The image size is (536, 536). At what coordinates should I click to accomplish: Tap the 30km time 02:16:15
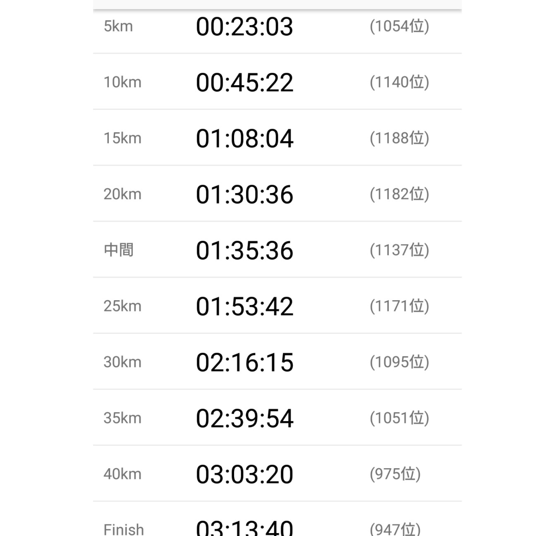(x=244, y=363)
